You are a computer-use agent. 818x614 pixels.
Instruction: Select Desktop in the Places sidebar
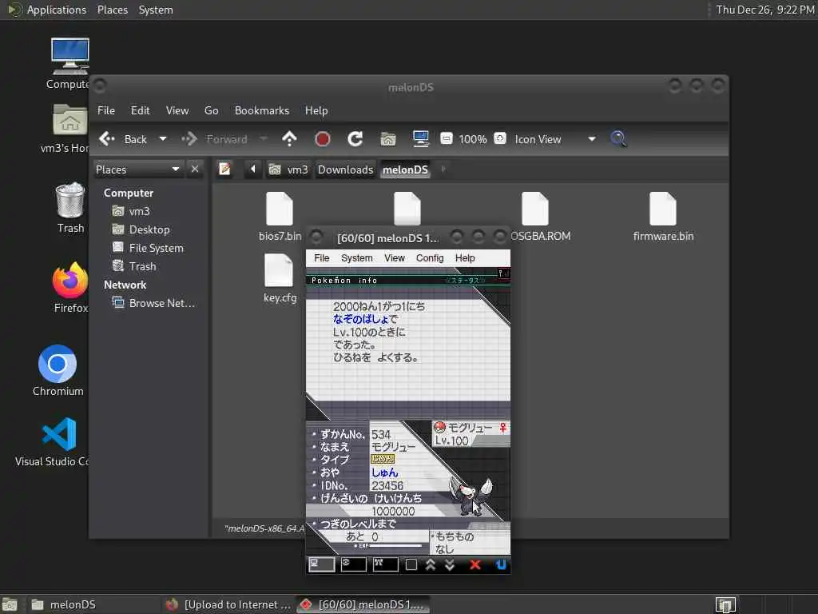[141, 229]
